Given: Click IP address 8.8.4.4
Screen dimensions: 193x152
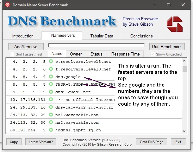Looking at the screenshot, I should click(29, 77).
